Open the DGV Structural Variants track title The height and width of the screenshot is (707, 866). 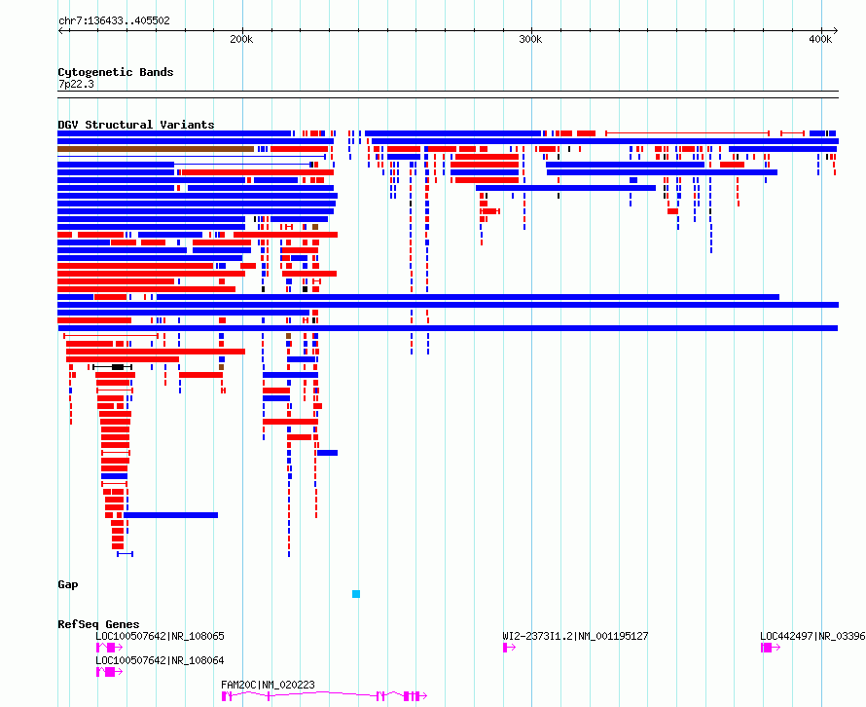(136, 125)
